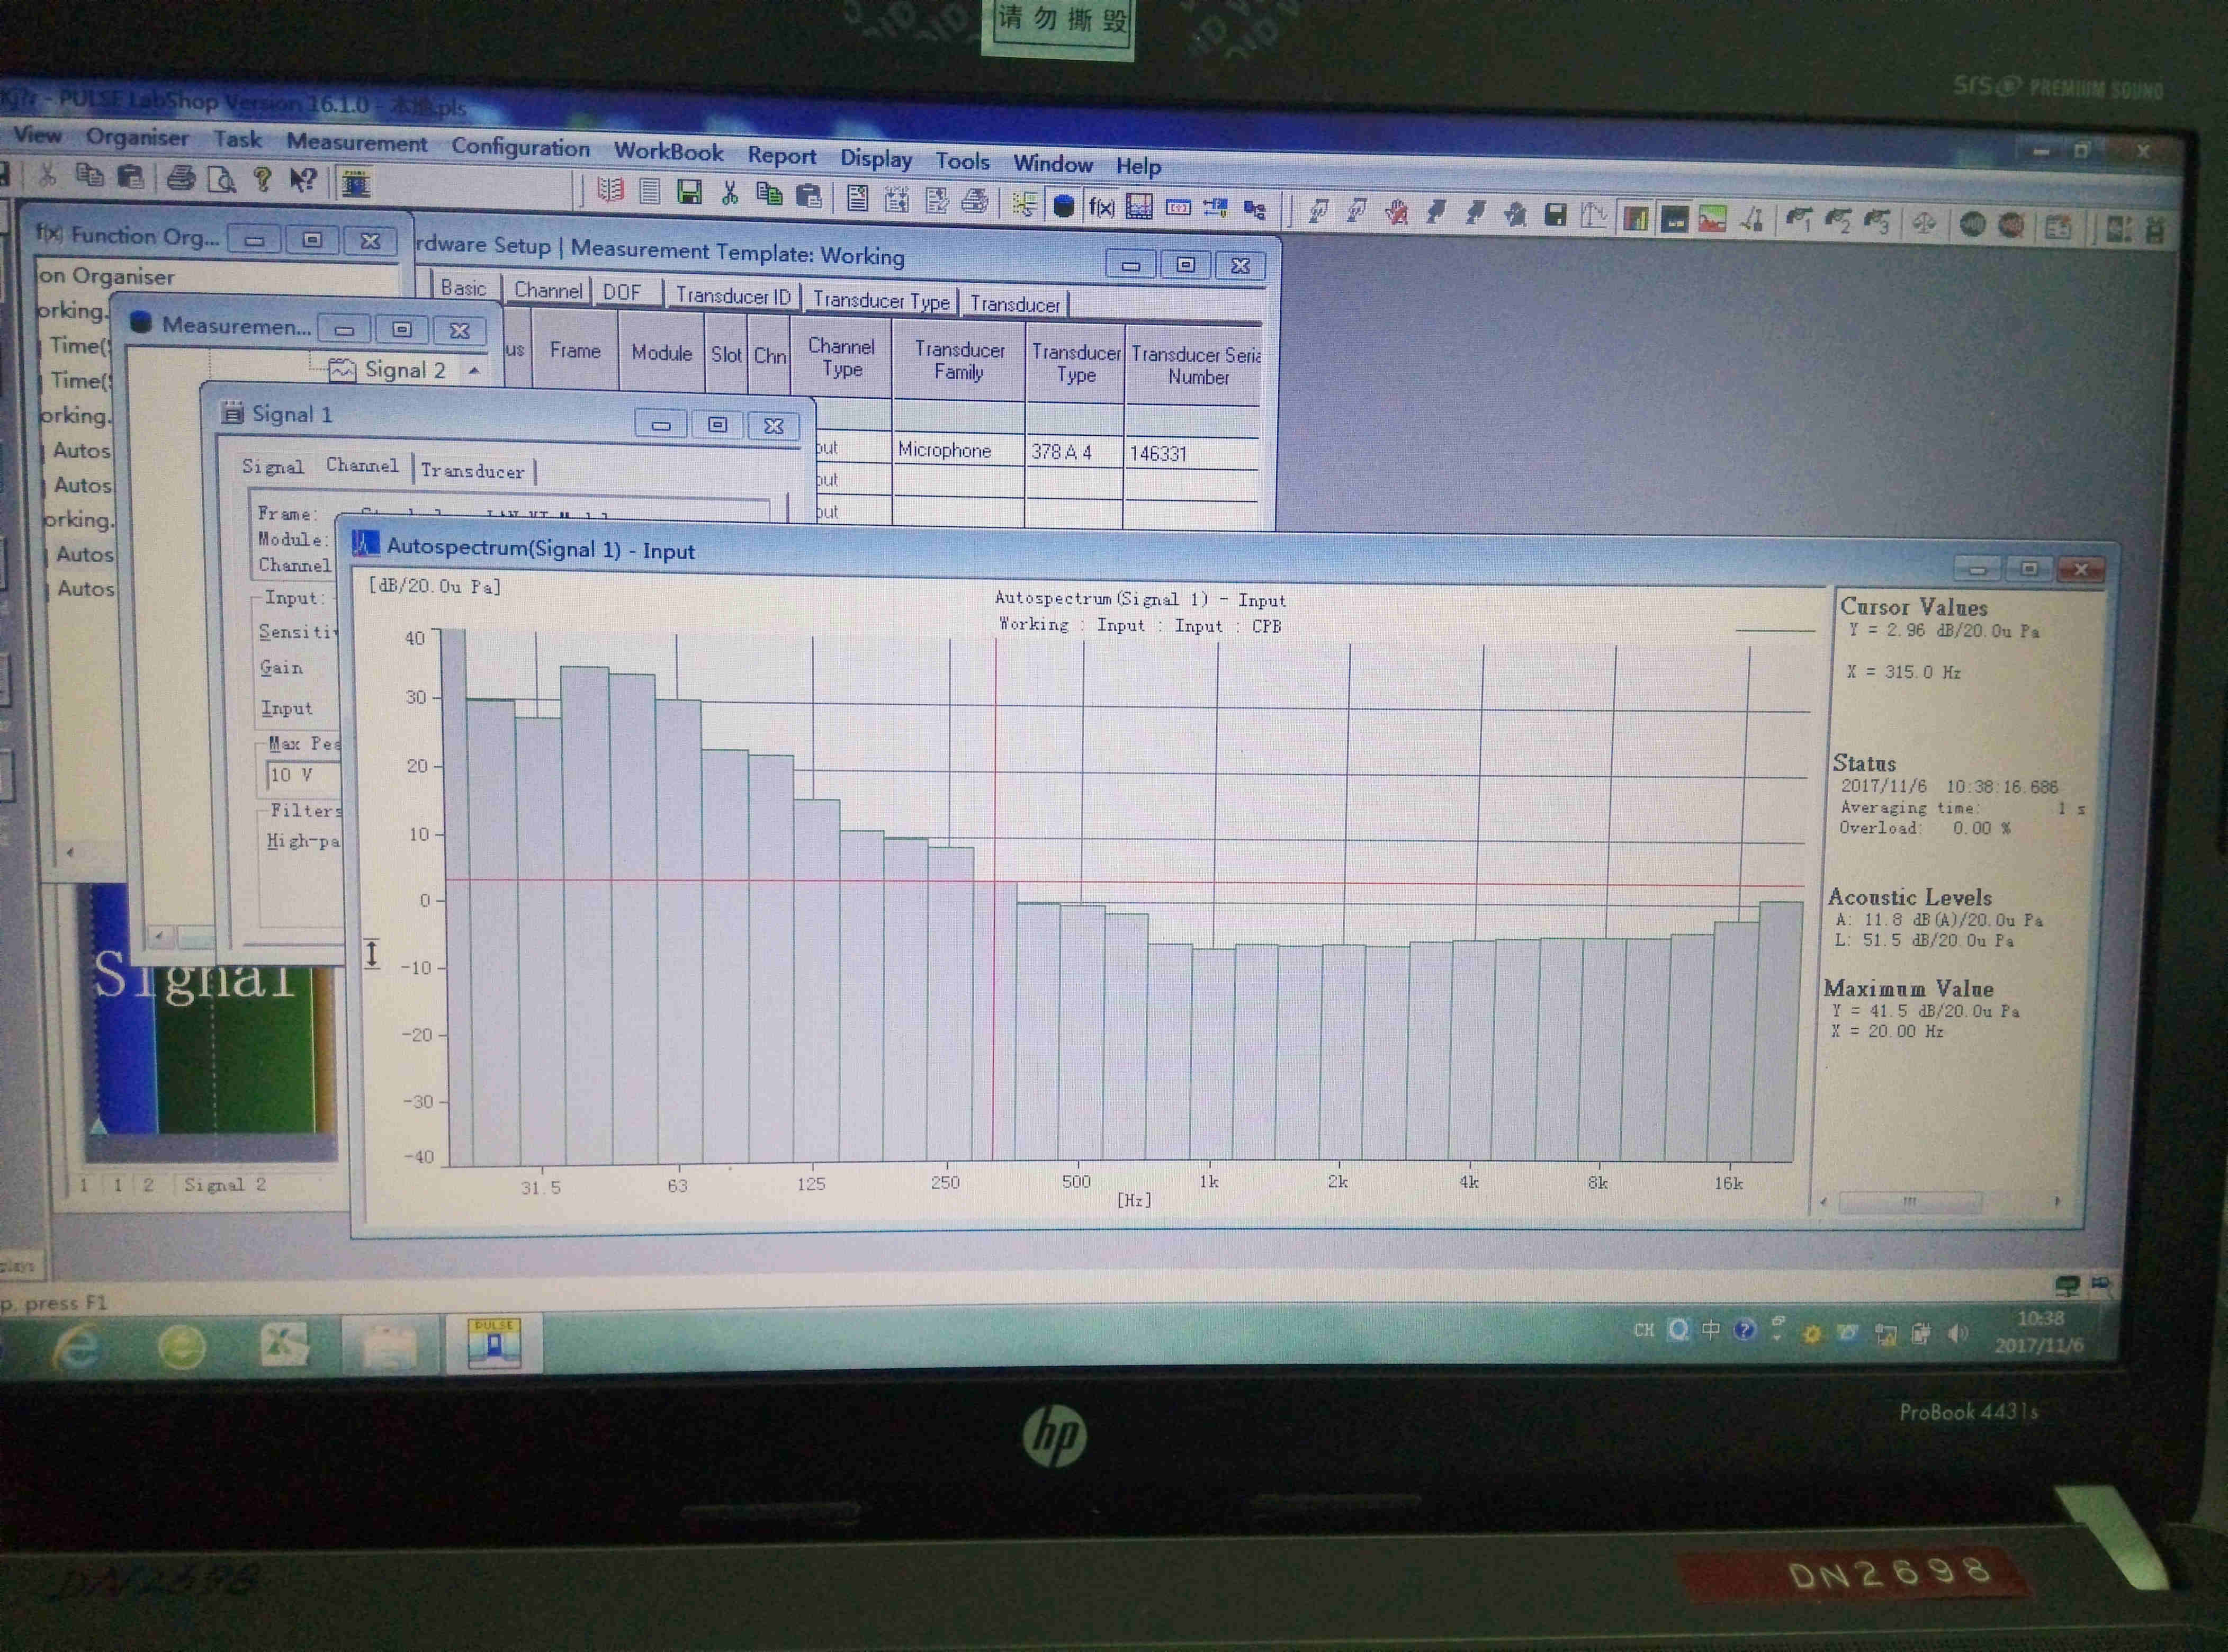Click the Print toolbar icon
This screenshot has height=1652, width=2228.
coord(180,178)
